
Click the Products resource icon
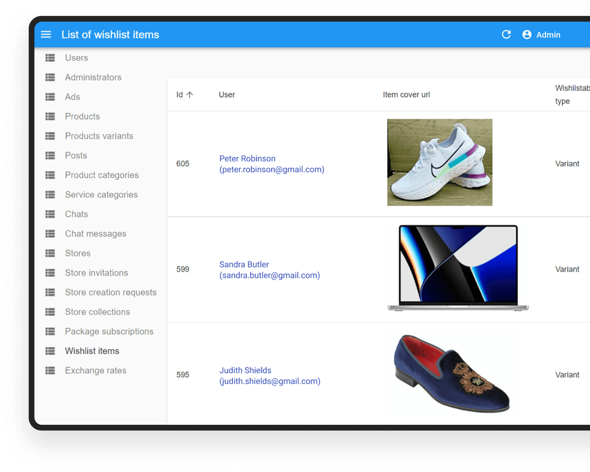pos(50,116)
